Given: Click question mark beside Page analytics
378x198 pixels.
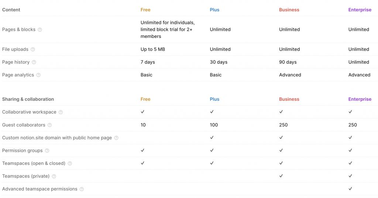Looking at the screenshot, I should (38, 75).
